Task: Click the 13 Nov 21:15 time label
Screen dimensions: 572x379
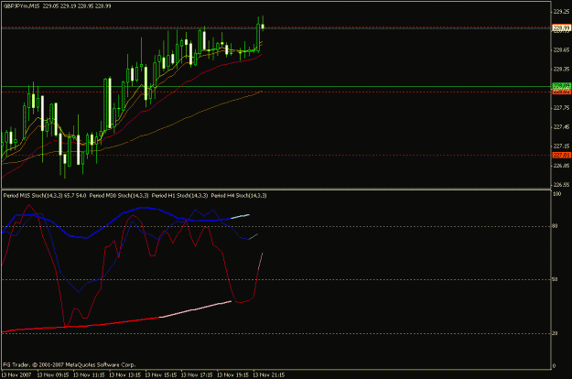Action: tap(269, 375)
